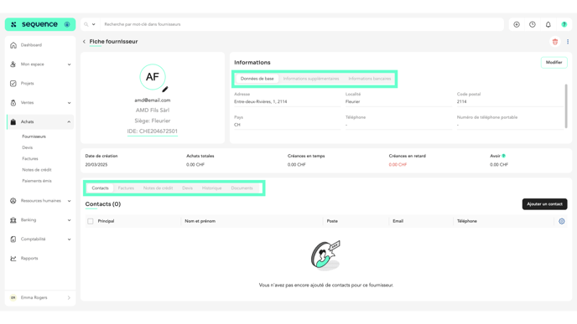Click the Ventes money bag icon
Image resolution: width=577 pixels, height=324 pixels.
click(x=13, y=103)
